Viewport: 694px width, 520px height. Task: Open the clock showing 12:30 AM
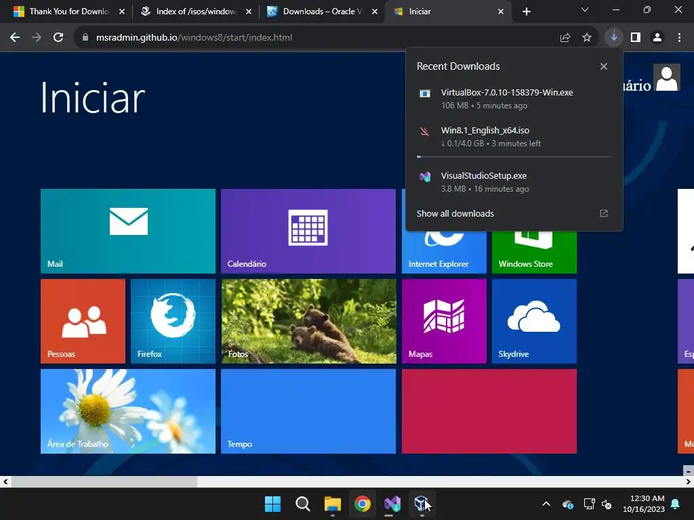(644, 504)
